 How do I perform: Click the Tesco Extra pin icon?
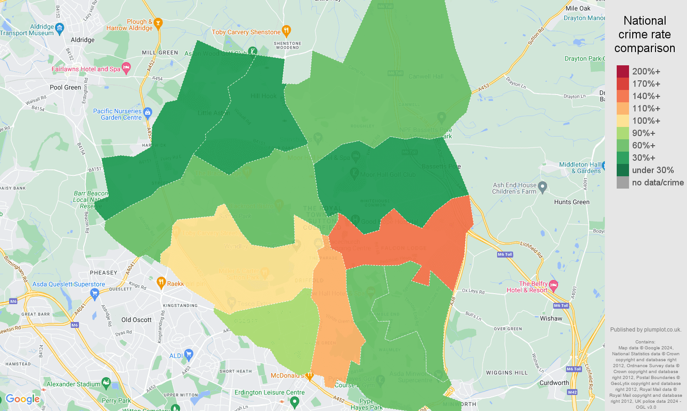(x=231, y=302)
